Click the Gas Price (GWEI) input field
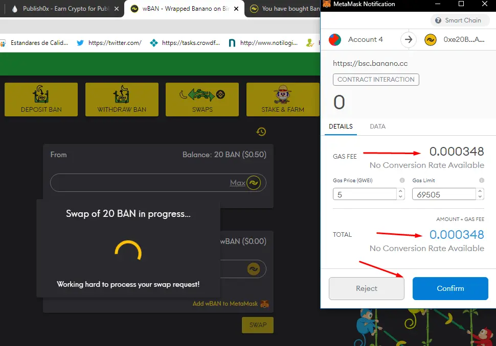The height and width of the screenshot is (346, 496). 365,194
